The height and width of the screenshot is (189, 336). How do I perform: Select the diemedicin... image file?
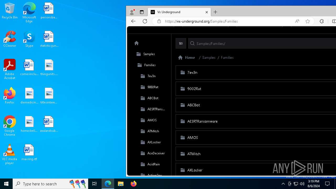click(29, 96)
